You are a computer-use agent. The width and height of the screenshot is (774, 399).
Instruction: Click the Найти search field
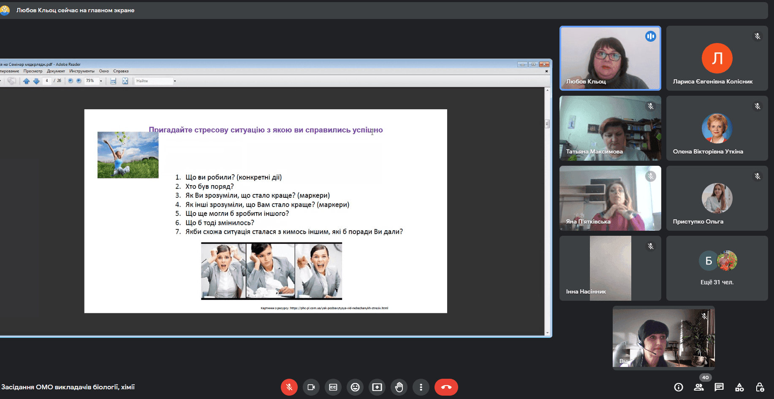pyautogui.click(x=154, y=81)
